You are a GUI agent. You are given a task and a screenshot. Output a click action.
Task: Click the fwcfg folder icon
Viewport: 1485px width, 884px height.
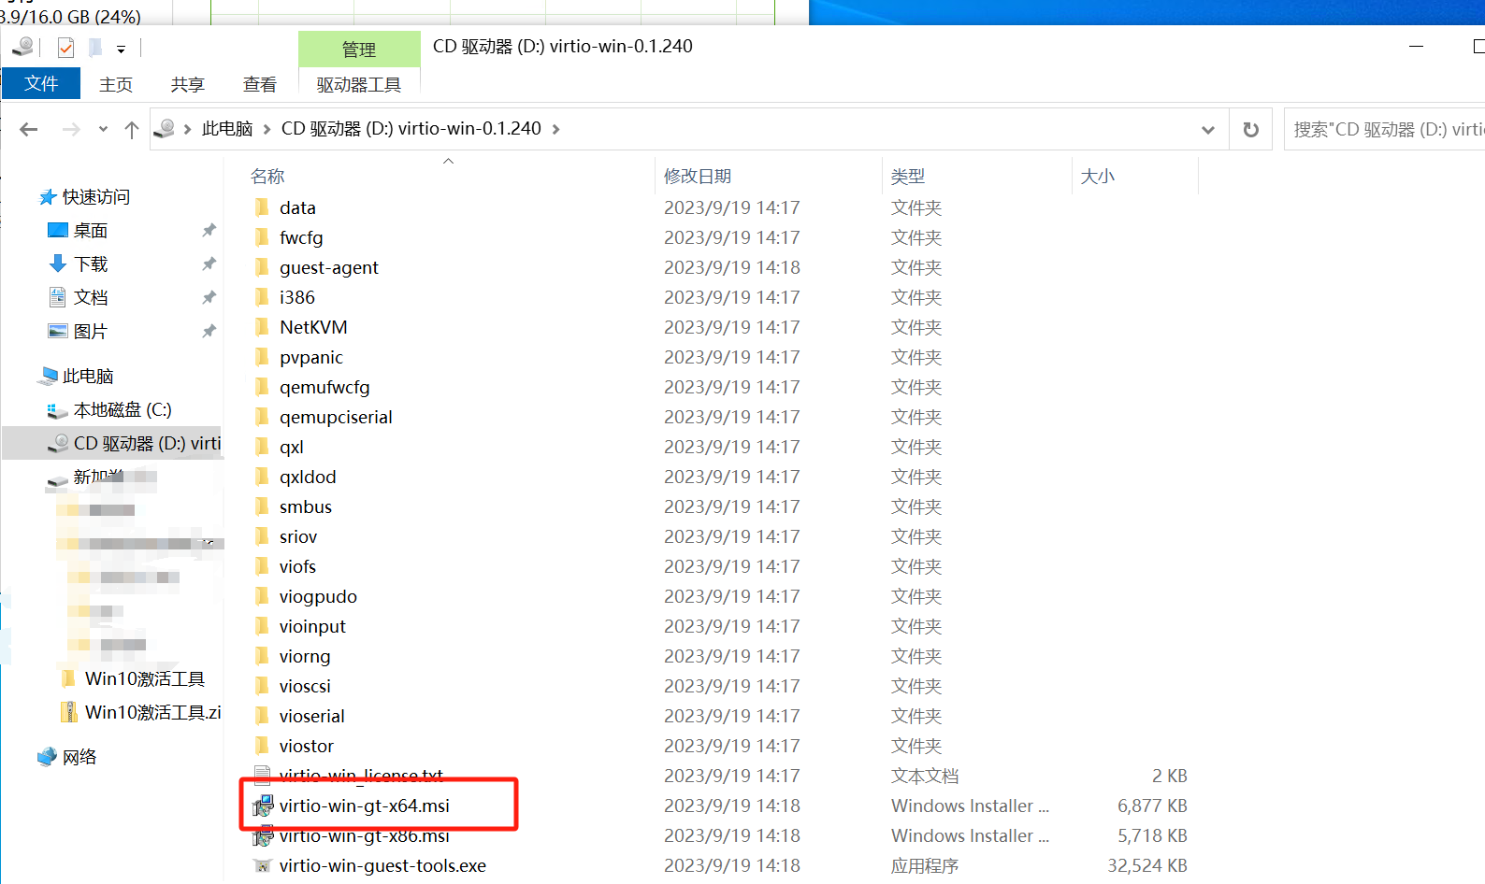pyautogui.click(x=262, y=237)
